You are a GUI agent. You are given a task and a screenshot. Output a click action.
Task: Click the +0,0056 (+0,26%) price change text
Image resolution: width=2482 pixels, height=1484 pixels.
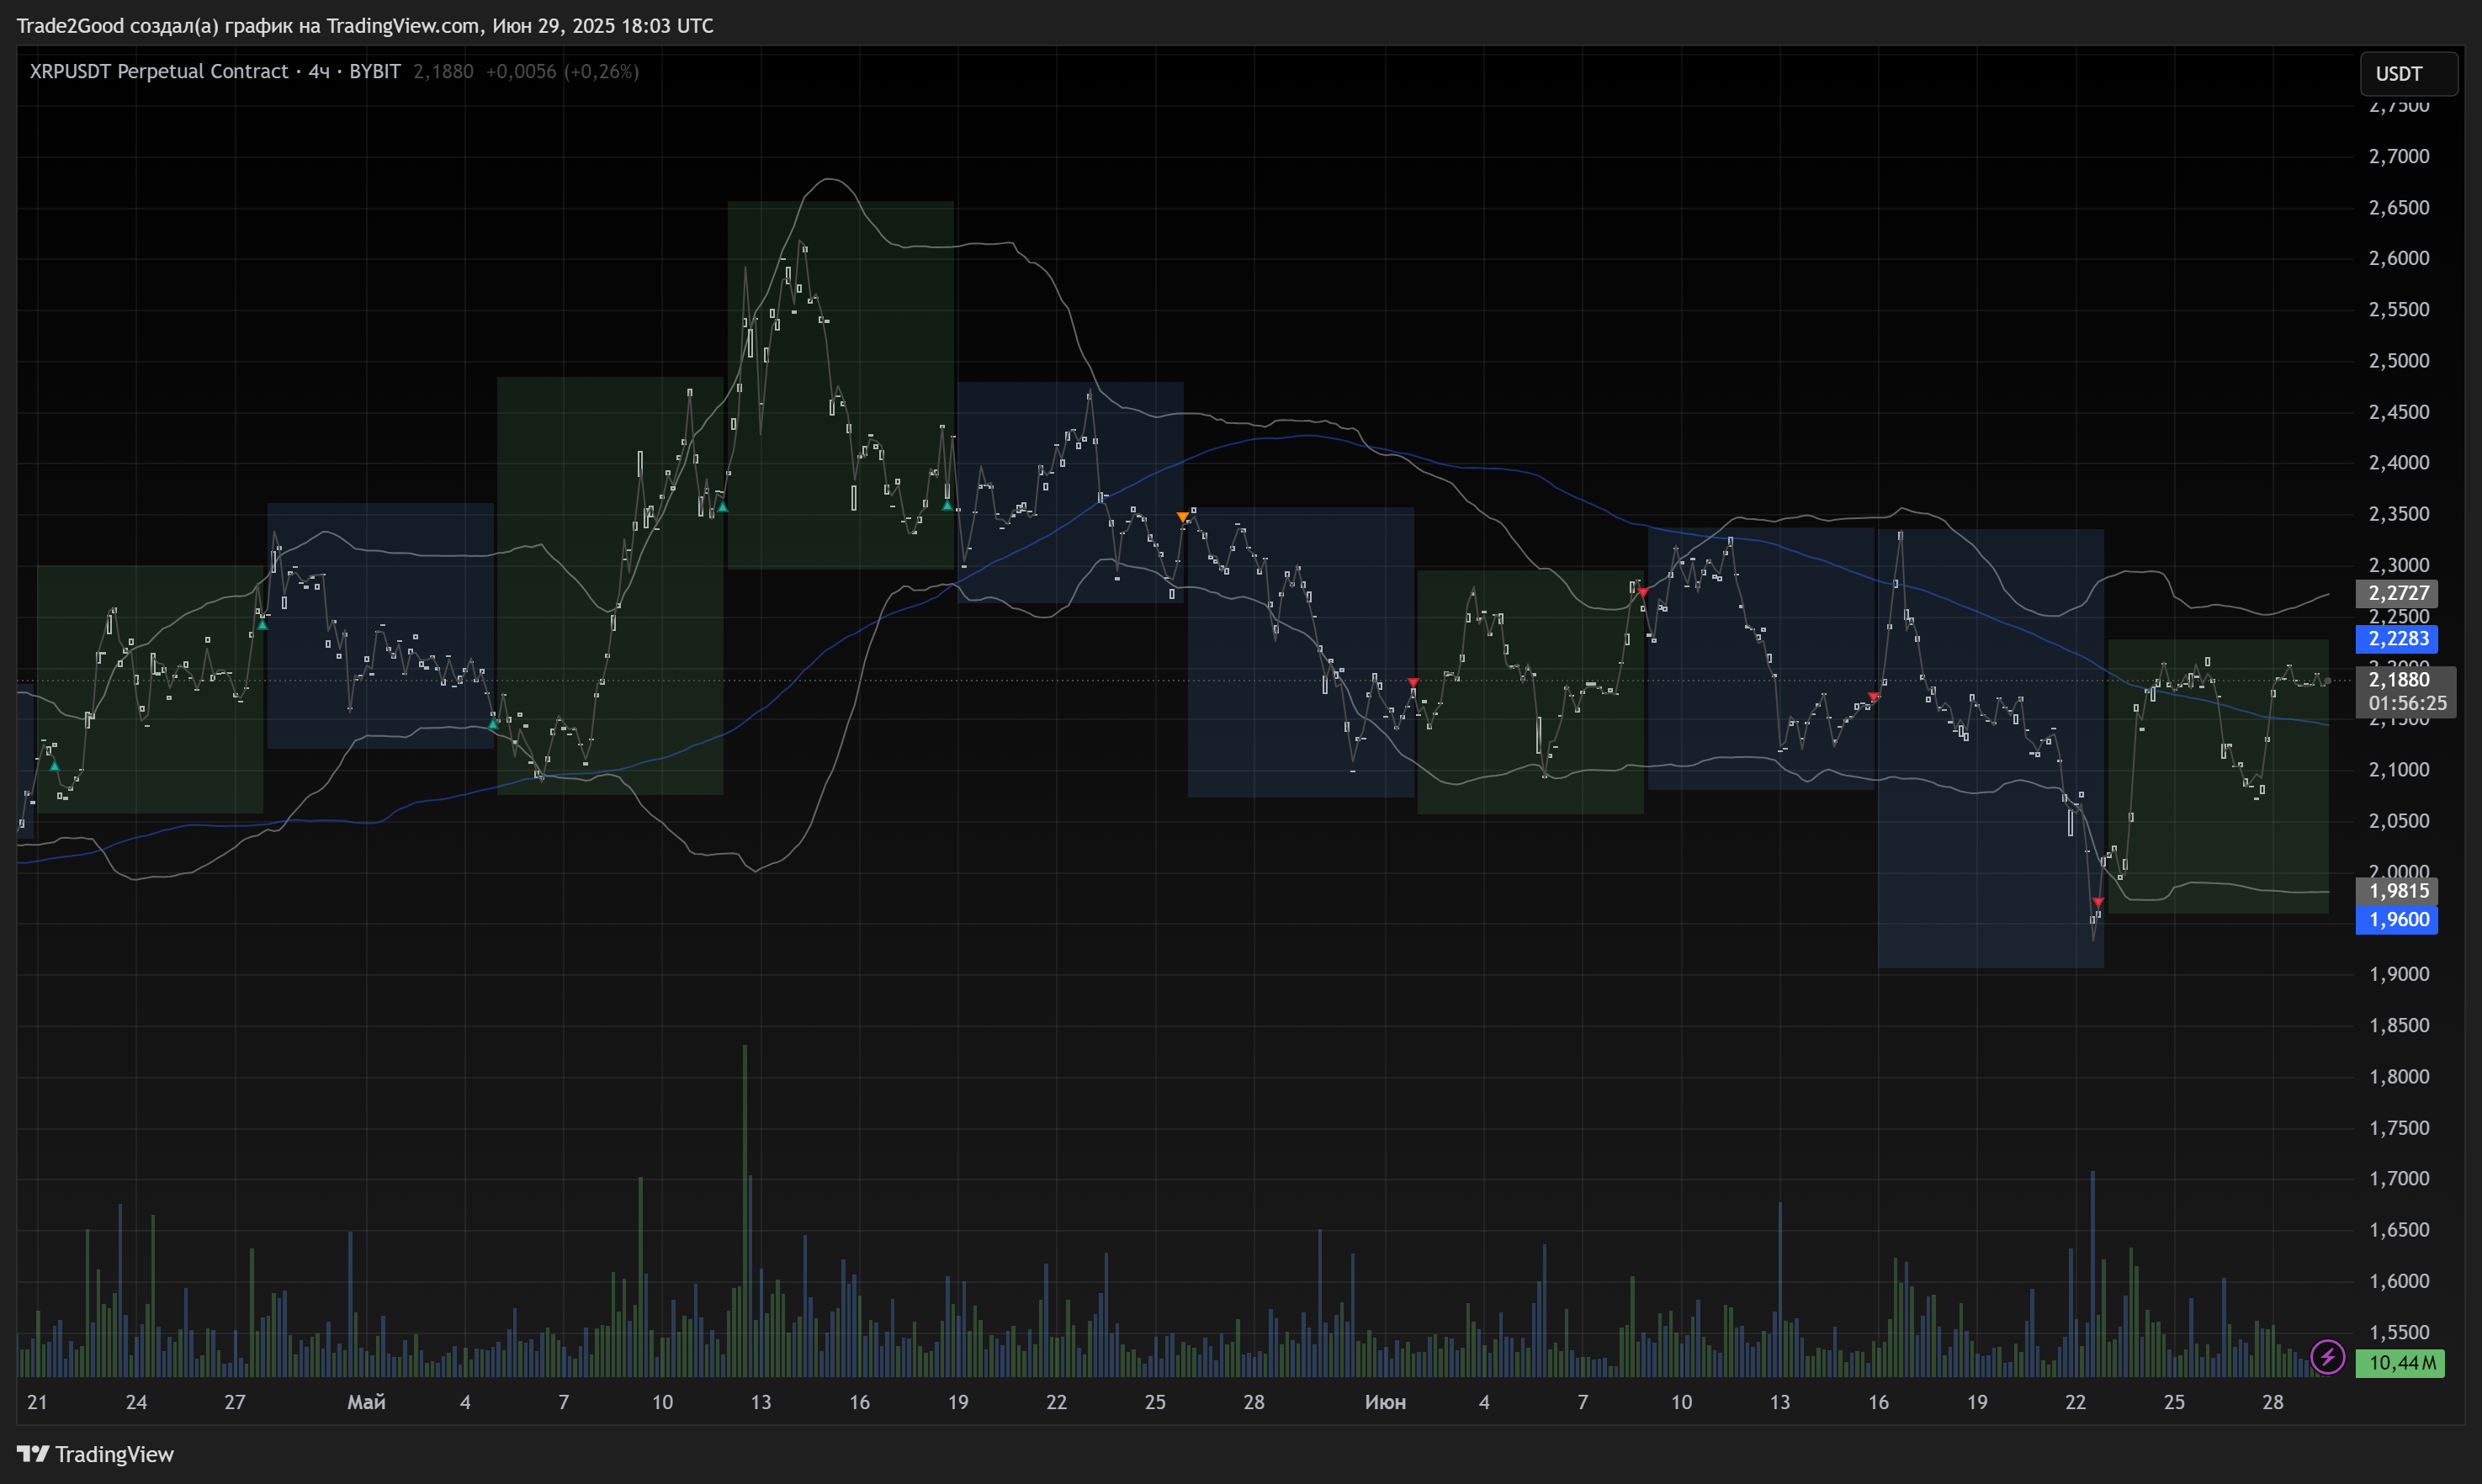tap(562, 71)
